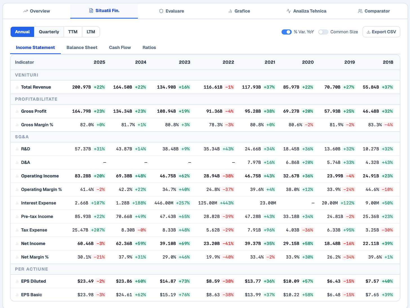The height and width of the screenshot is (308, 410).
Task: Open the Balance Sheet tab
Action: [82, 48]
